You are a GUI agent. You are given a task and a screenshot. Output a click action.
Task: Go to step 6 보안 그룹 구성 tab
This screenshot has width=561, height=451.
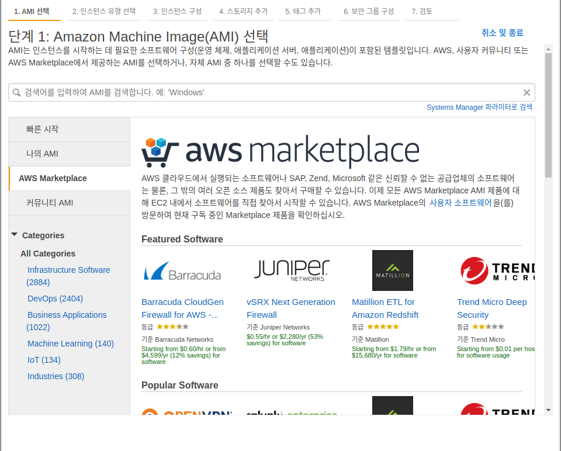point(369,12)
